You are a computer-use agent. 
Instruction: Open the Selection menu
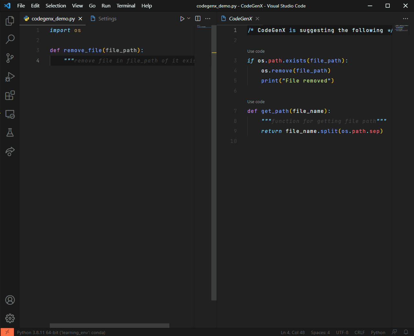pos(56,6)
